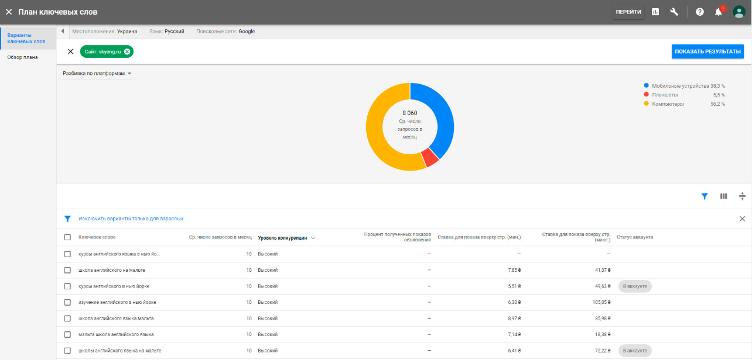
Task: Click В аккаунте badge for курсы английского в нью йорке
Action: coord(635,286)
